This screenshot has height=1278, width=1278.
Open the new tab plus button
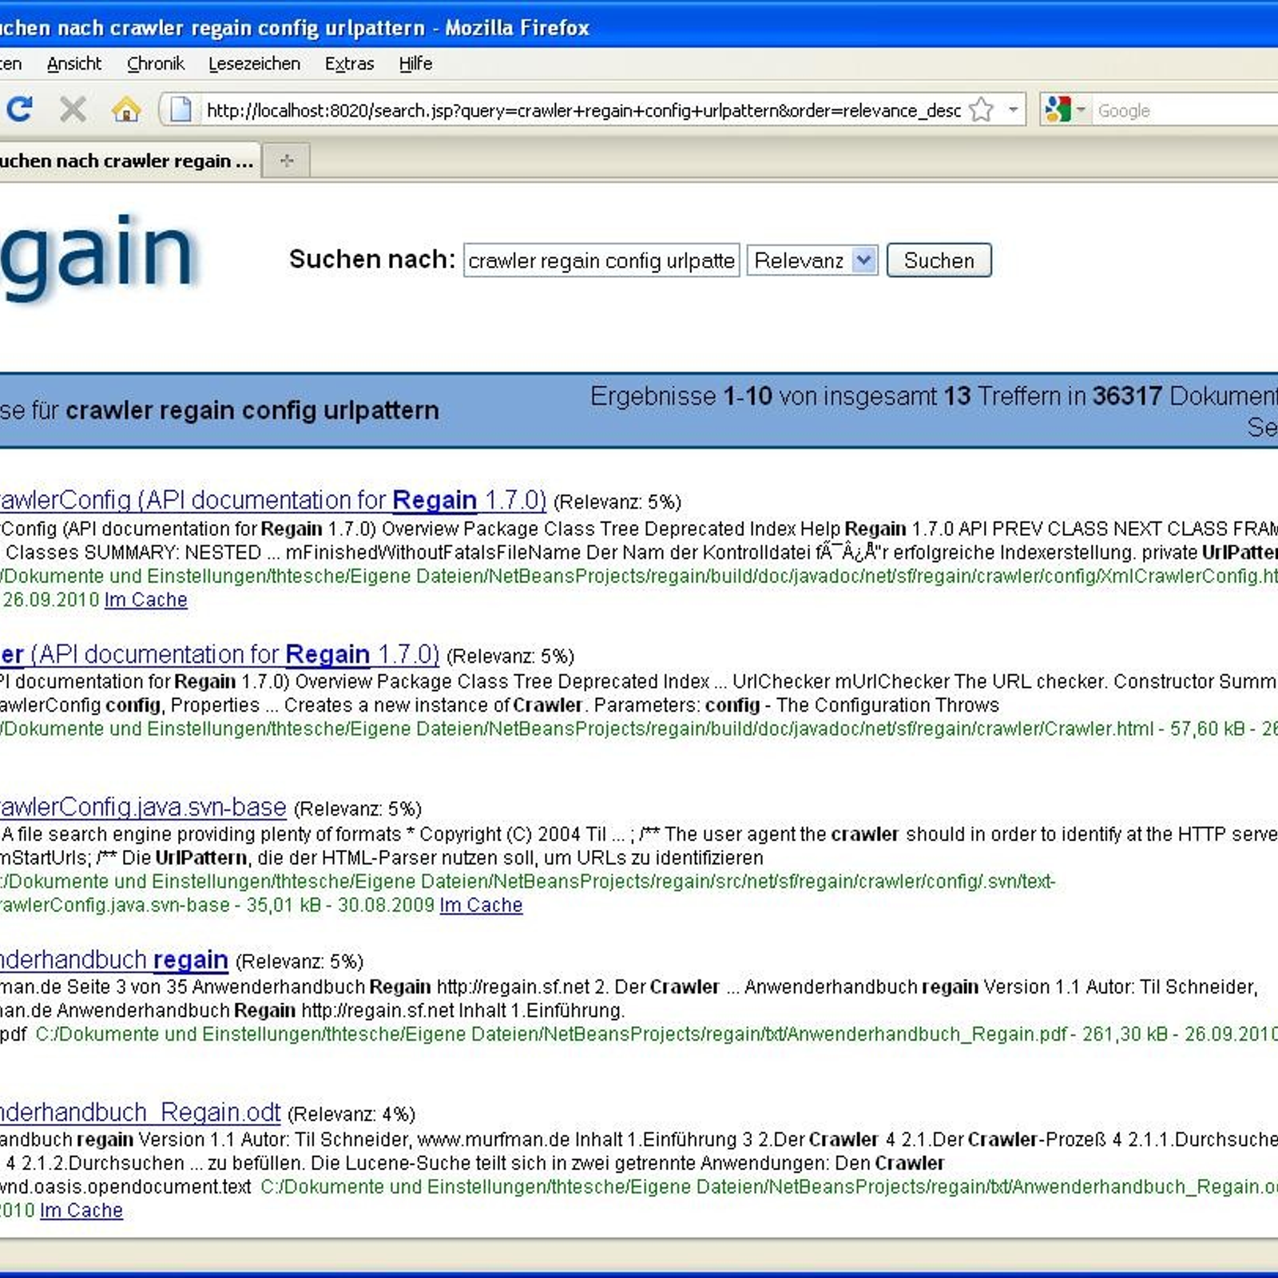[287, 161]
